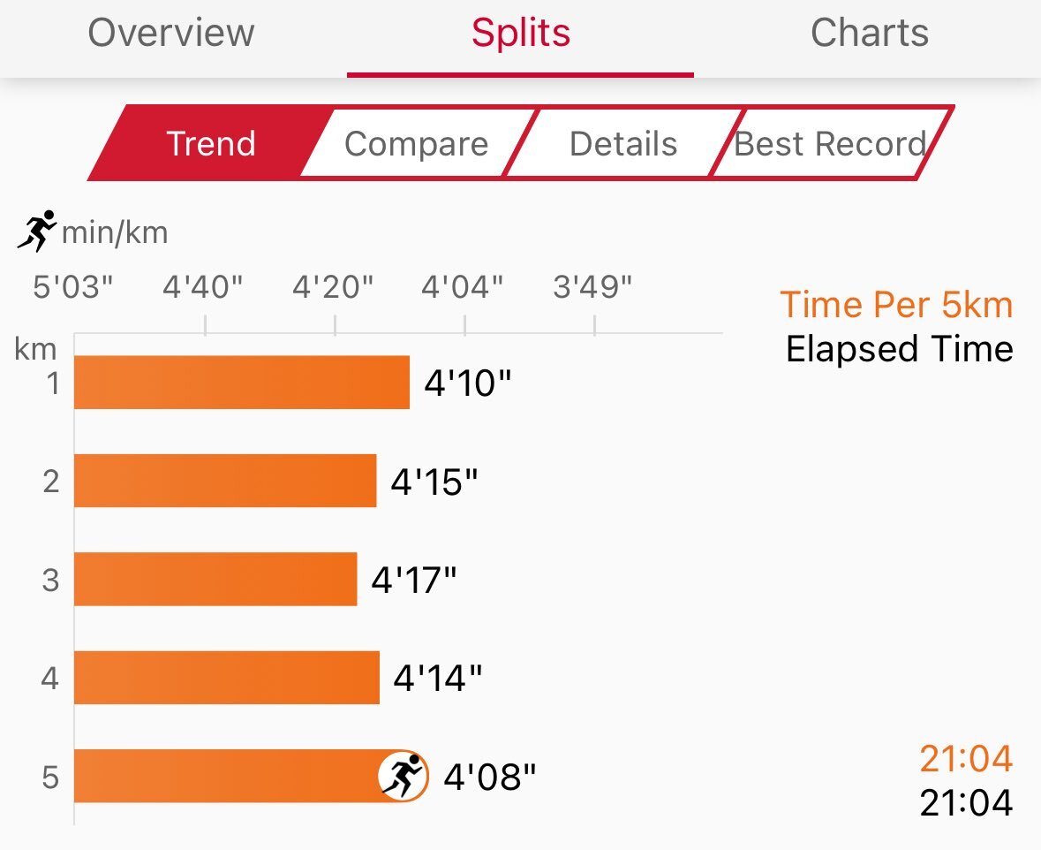Tap the Time Per 5km legend label
This screenshot has height=850, width=1041.
click(x=896, y=305)
